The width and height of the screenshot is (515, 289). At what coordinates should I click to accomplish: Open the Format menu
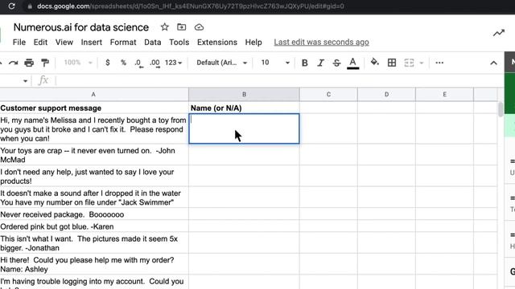tap(123, 43)
